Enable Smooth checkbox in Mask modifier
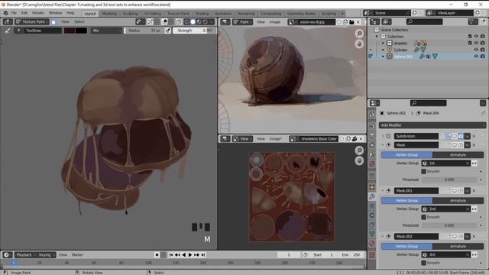 coord(423,171)
